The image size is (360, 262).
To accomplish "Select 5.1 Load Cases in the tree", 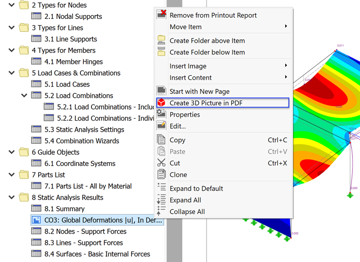I will (67, 84).
